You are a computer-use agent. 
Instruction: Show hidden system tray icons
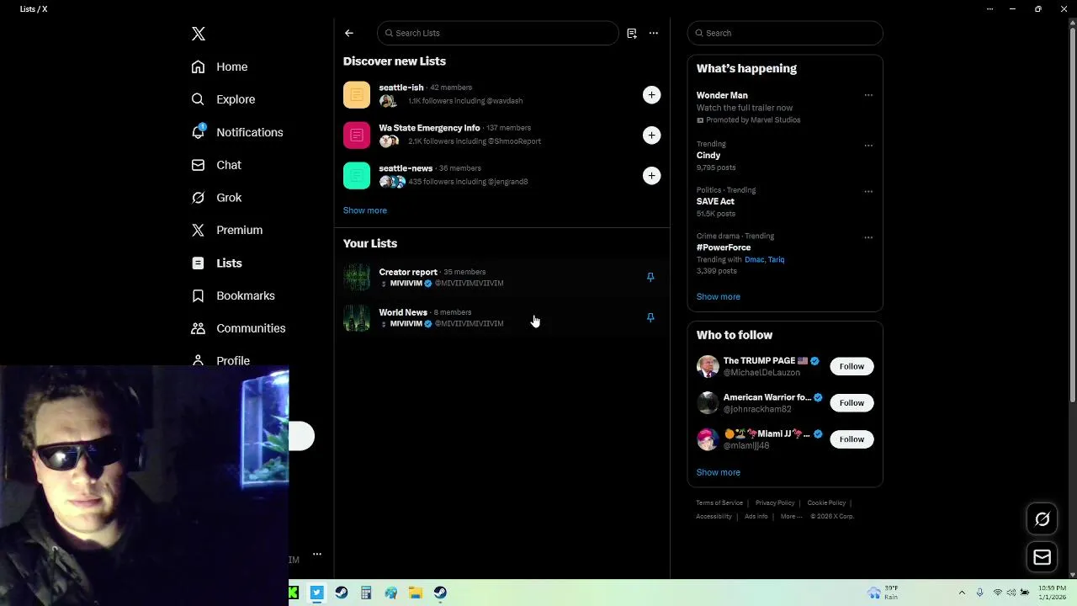962,593
